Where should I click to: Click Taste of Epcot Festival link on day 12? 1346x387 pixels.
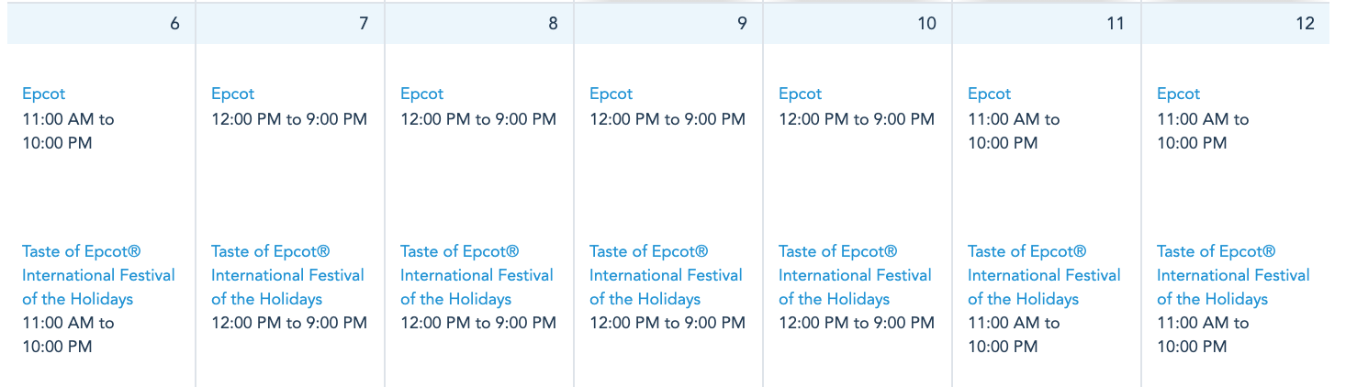[1233, 275]
